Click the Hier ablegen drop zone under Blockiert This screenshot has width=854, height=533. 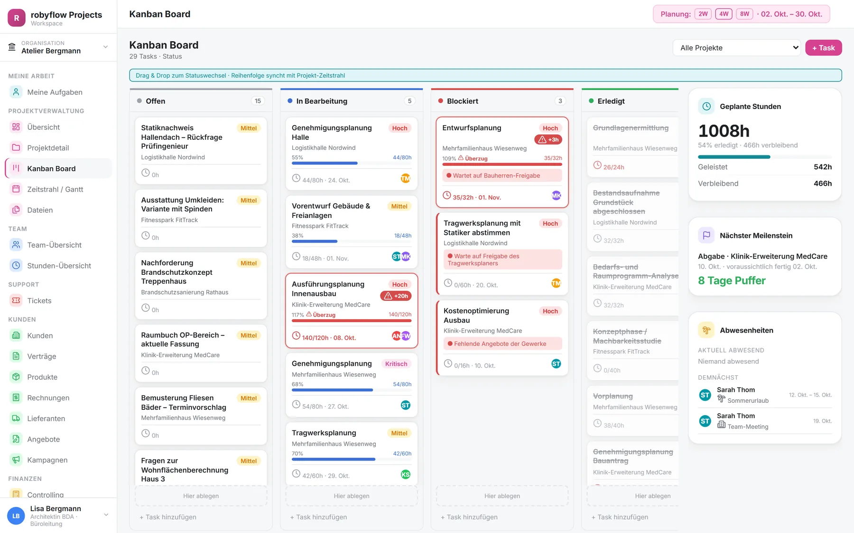click(x=502, y=496)
